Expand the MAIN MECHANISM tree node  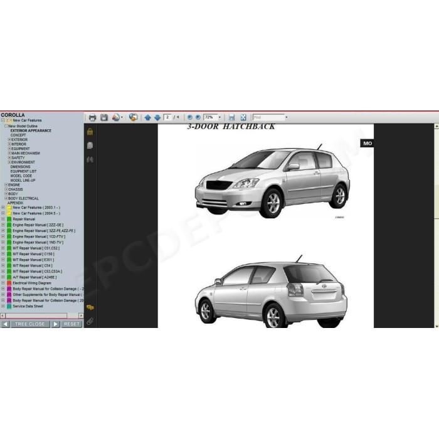[9, 153]
